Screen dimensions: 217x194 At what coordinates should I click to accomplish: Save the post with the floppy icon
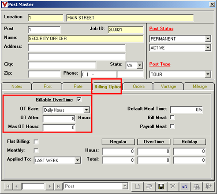tap(161, 186)
